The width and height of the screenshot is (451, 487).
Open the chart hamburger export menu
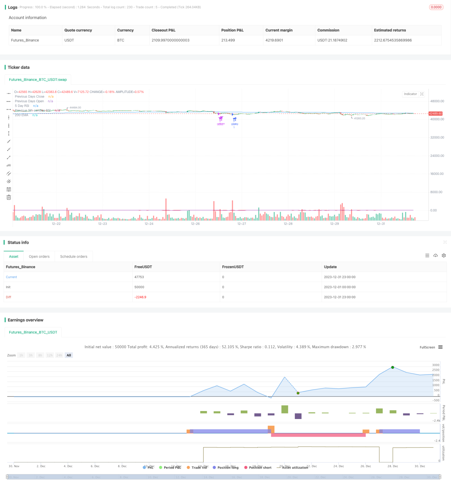[440, 347]
